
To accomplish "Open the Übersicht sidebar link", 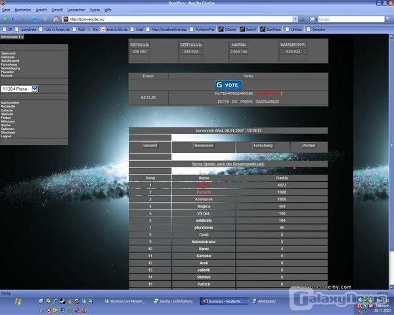I will pyautogui.click(x=9, y=53).
